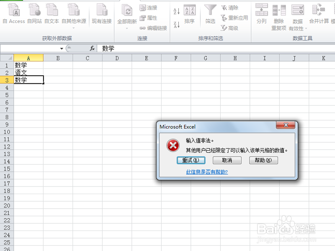Viewport: 335px width, 251px height.
Task: Select column D header
Action: [x=117, y=58]
